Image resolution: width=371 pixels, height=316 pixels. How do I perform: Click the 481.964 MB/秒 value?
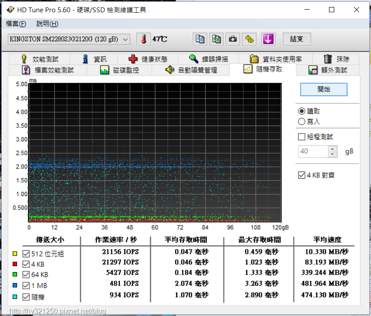(x=325, y=284)
